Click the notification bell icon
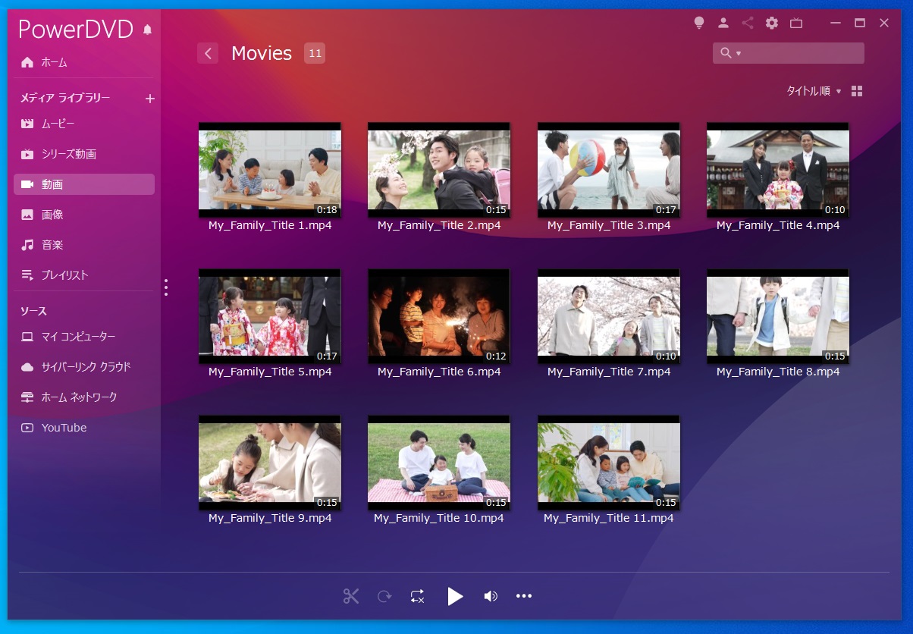 click(x=147, y=30)
